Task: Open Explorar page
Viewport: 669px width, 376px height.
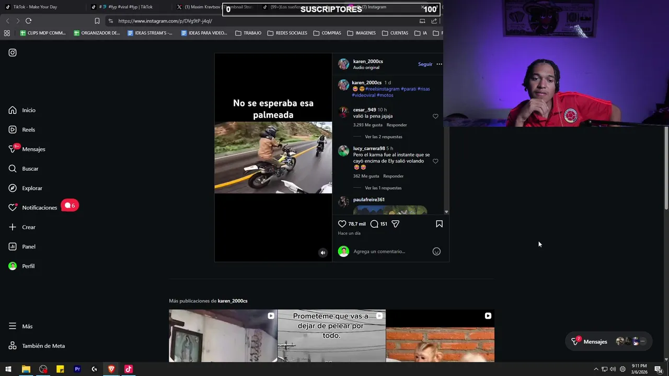Action: coord(26,188)
